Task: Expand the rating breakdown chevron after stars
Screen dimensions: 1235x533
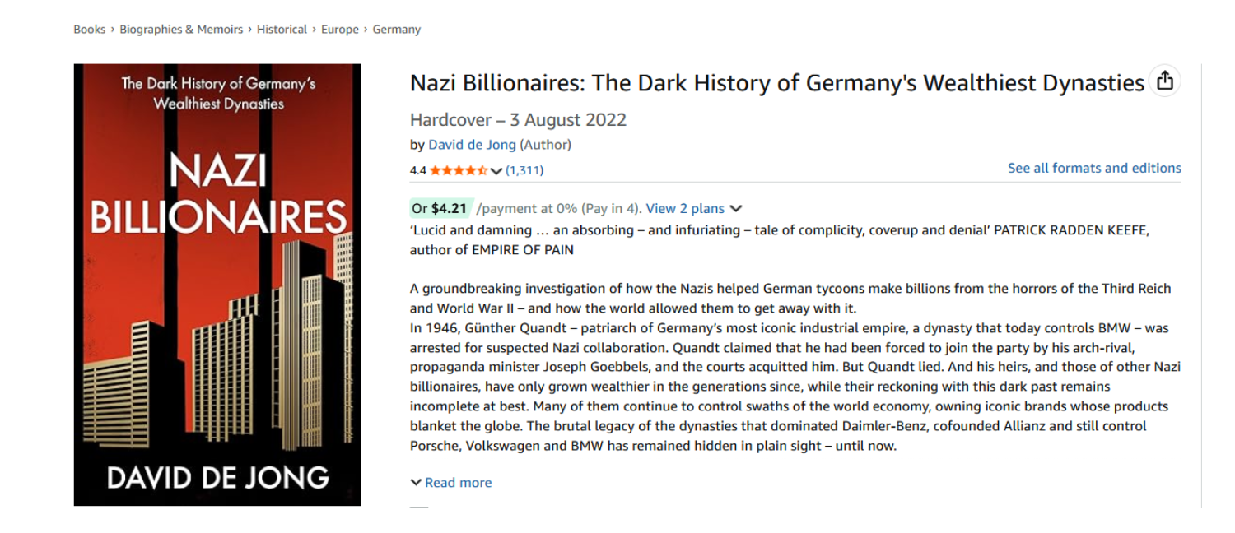Action: click(x=496, y=171)
